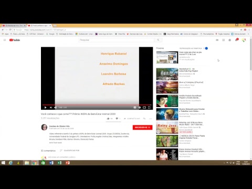Open PowerPoint from the taskbar
Viewport: 252px width, 189px height.
(x=68, y=163)
